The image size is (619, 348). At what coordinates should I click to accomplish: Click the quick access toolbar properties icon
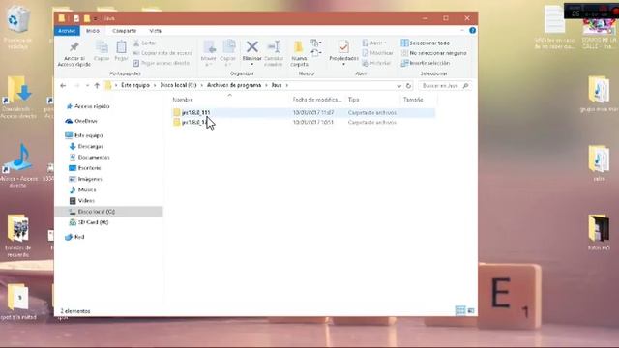pyautogui.click(x=76, y=18)
